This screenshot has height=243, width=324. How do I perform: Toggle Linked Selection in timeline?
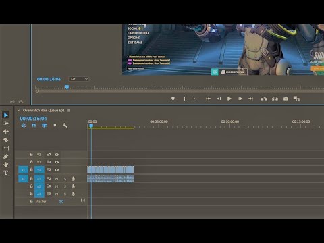pos(45,126)
